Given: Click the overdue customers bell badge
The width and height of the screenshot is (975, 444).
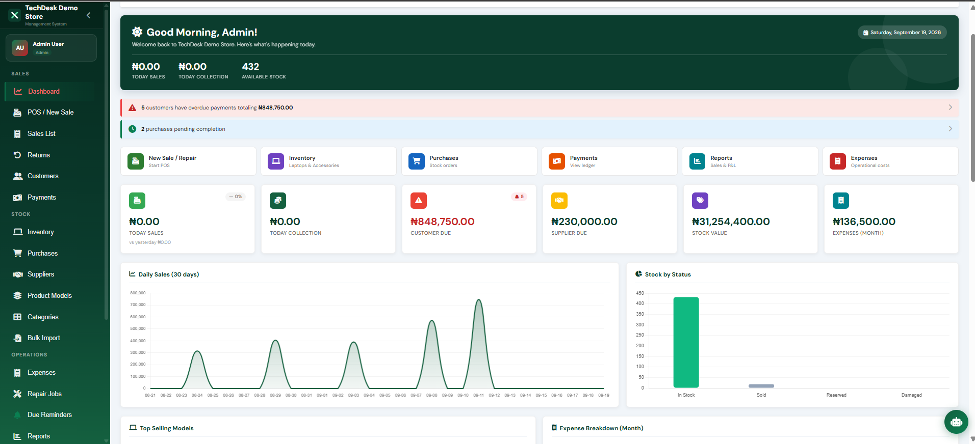Looking at the screenshot, I should tap(519, 197).
